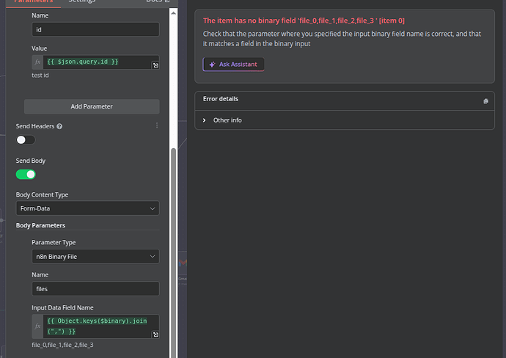
Task: Click the scrollbar up arrow in parameters panel
Action: 173,13
